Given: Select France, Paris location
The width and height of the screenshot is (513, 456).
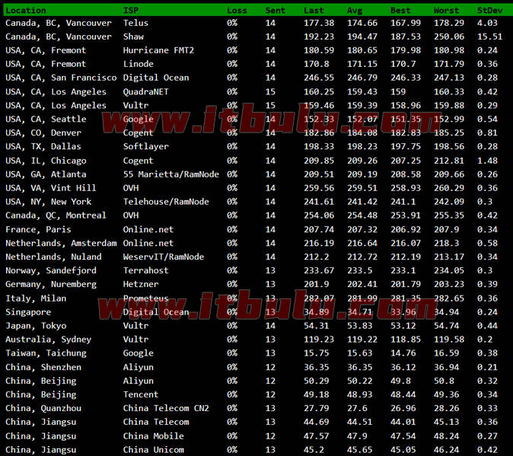Looking at the screenshot, I should pos(38,230).
